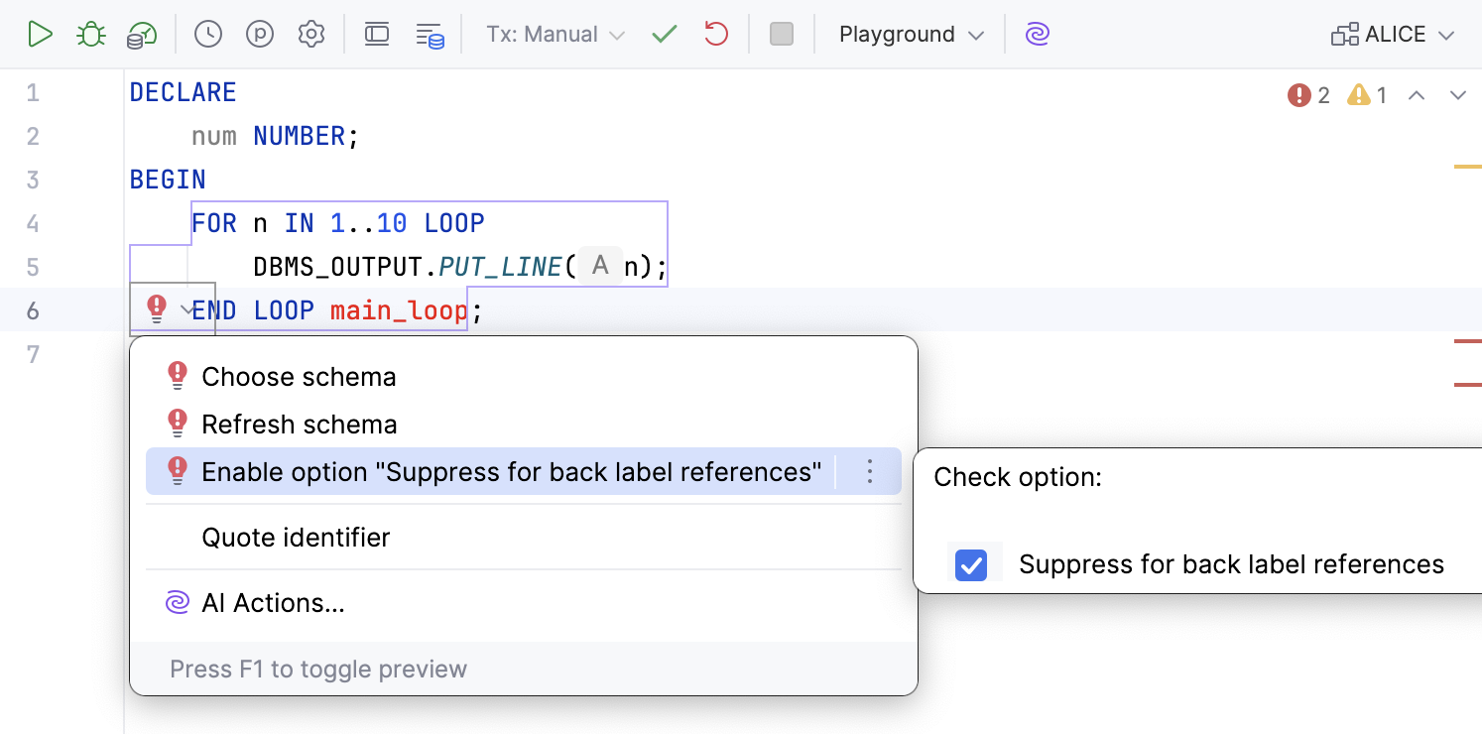Commit the transaction with the green checkmark

pos(665,33)
